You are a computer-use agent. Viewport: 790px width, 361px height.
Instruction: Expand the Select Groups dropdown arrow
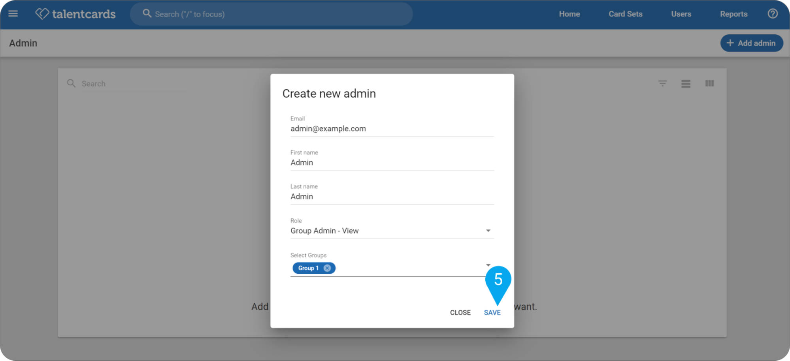(488, 265)
